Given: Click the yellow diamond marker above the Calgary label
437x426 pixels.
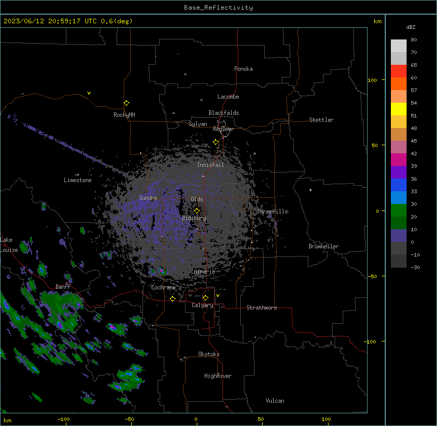Looking at the screenshot, I should point(205,298).
